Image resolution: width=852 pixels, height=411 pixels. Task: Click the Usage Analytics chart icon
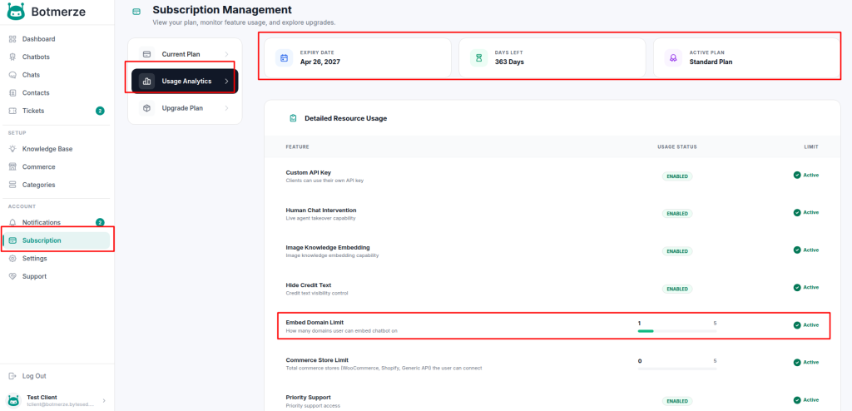(146, 82)
